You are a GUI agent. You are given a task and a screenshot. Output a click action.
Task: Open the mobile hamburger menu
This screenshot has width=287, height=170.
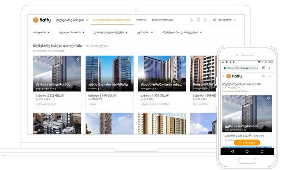[269, 76]
